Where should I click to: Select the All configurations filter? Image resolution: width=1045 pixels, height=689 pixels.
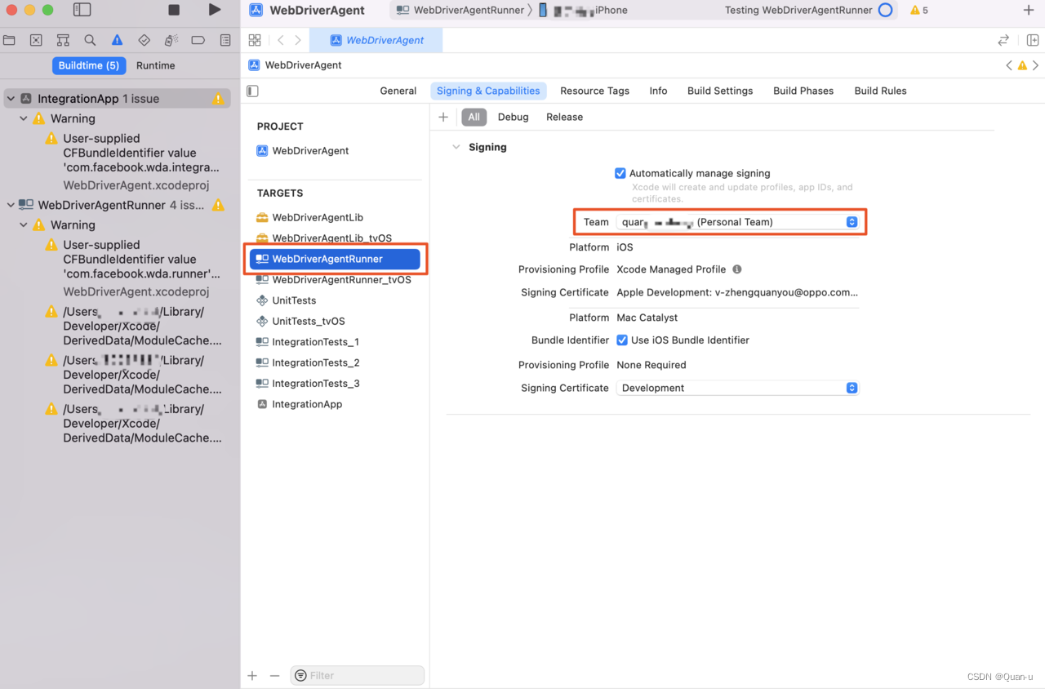click(474, 117)
